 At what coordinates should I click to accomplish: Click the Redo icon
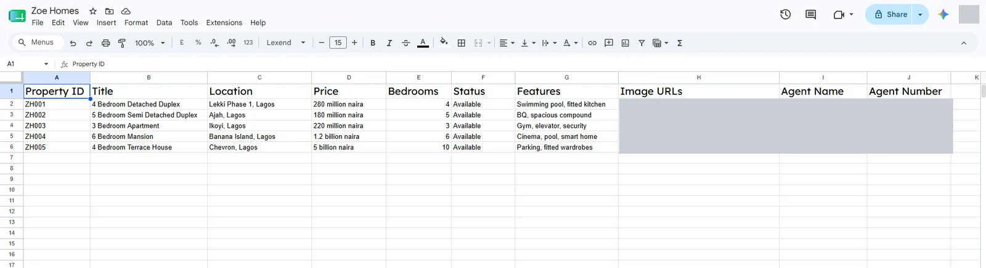pos(89,43)
